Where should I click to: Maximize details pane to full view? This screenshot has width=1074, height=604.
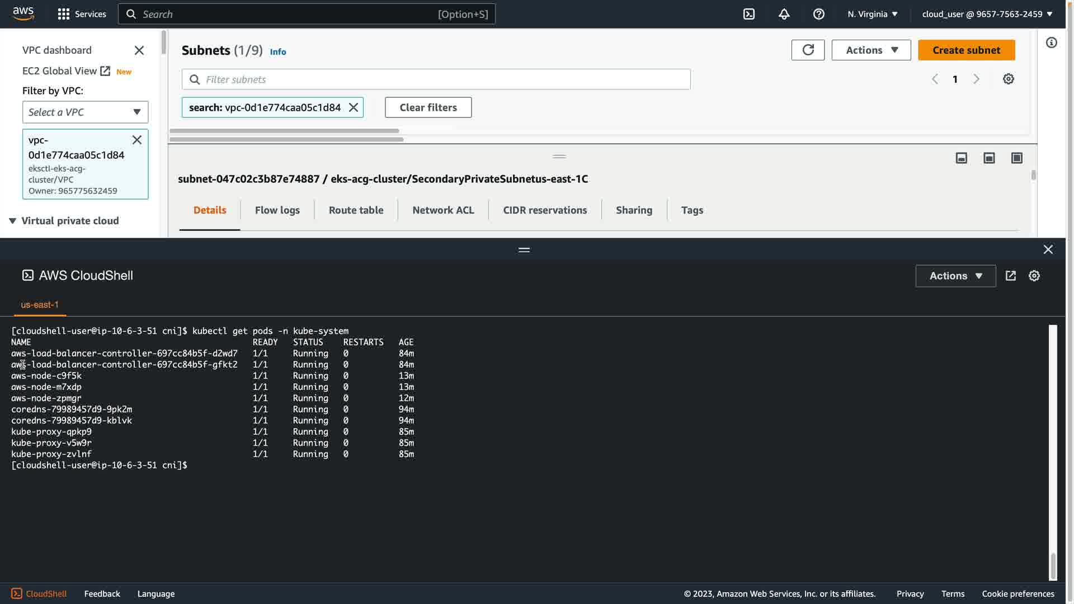pos(1016,158)
